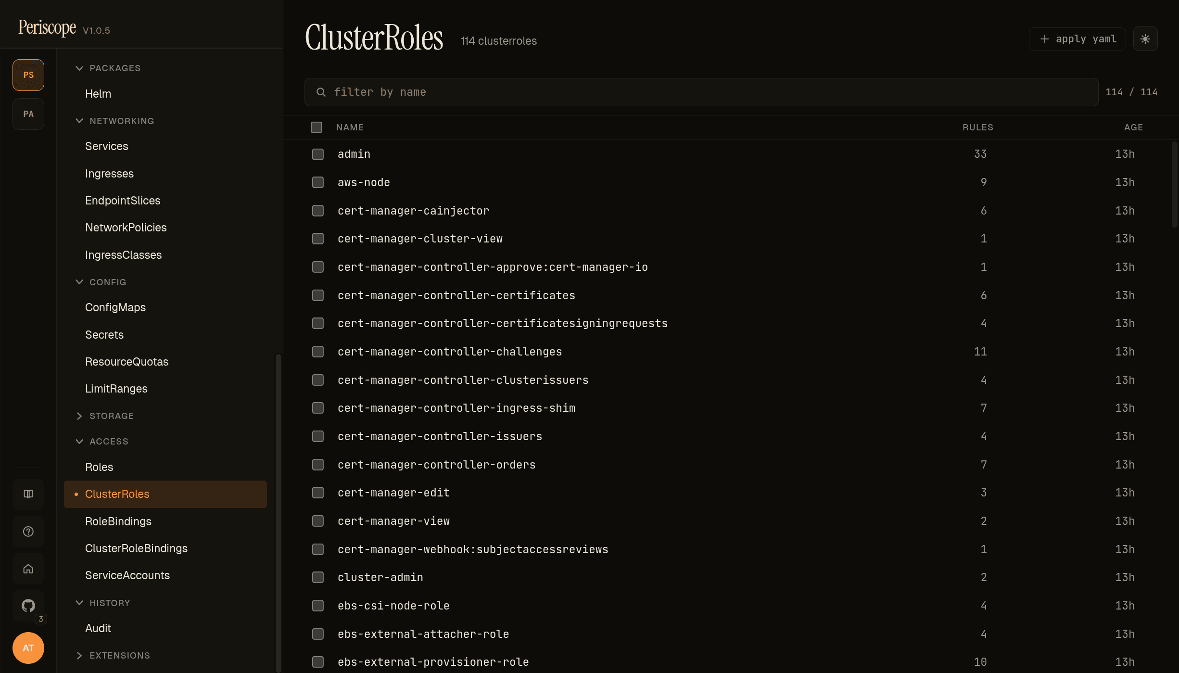Collapse the ACCESS section

[102, 442]
